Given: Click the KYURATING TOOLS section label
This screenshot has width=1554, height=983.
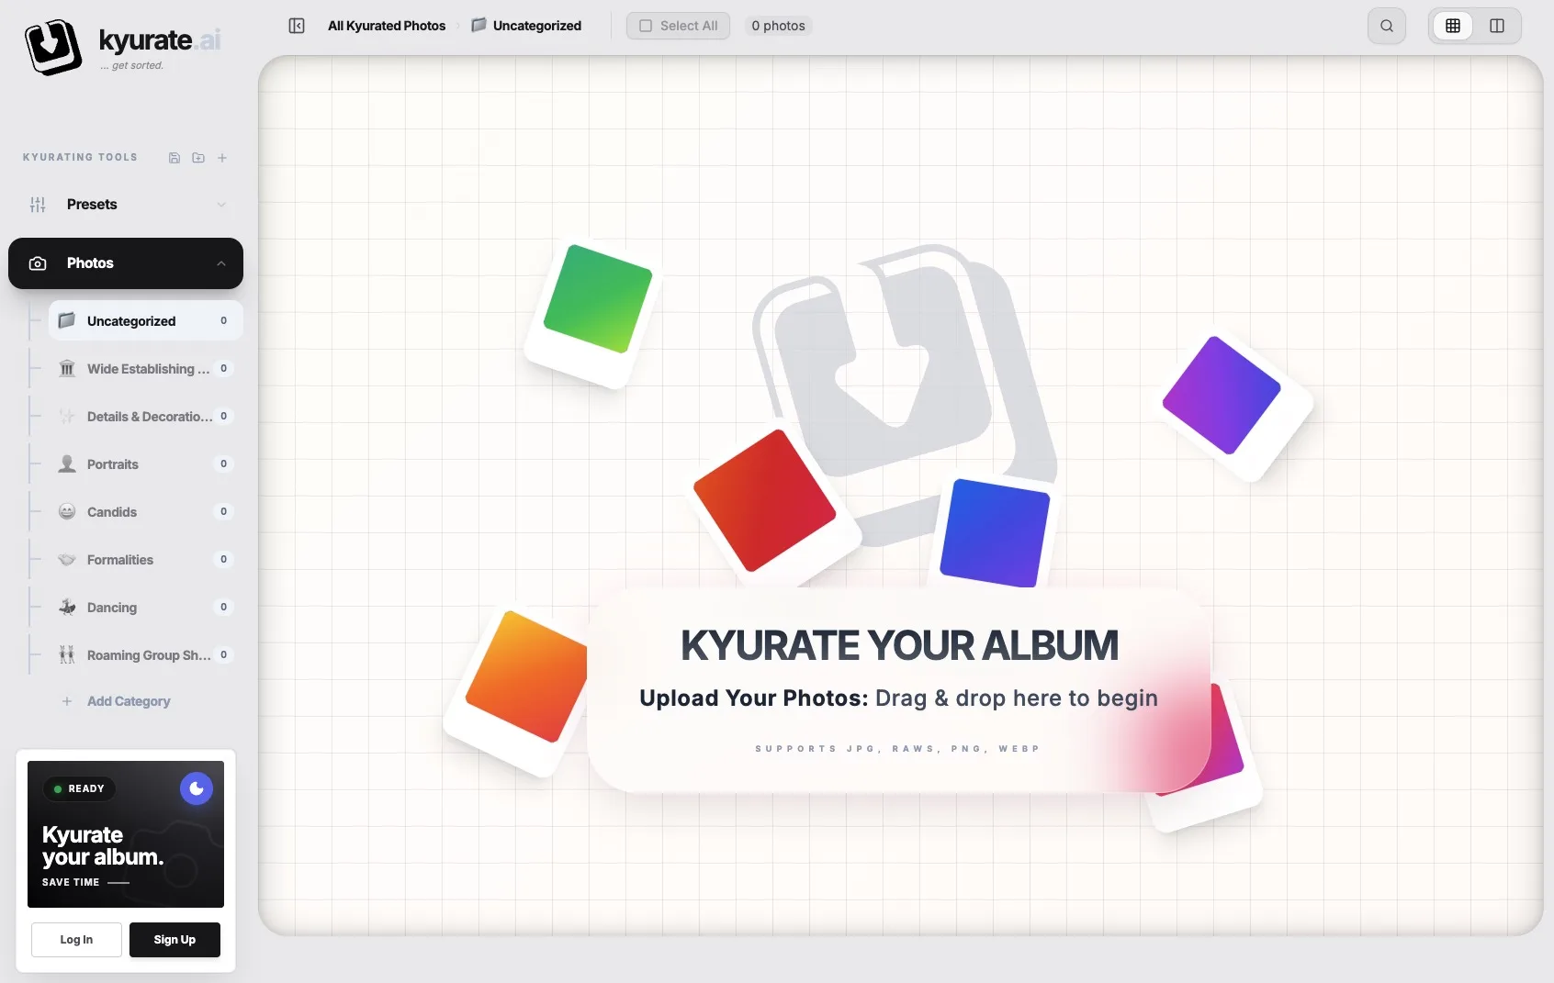Looking at the screenshot, I should (80, 158).
